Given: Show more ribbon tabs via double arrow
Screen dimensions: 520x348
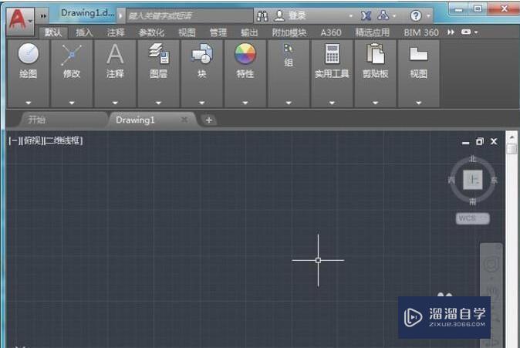Looking at the screenshot, I should click(x=451, y=32).
